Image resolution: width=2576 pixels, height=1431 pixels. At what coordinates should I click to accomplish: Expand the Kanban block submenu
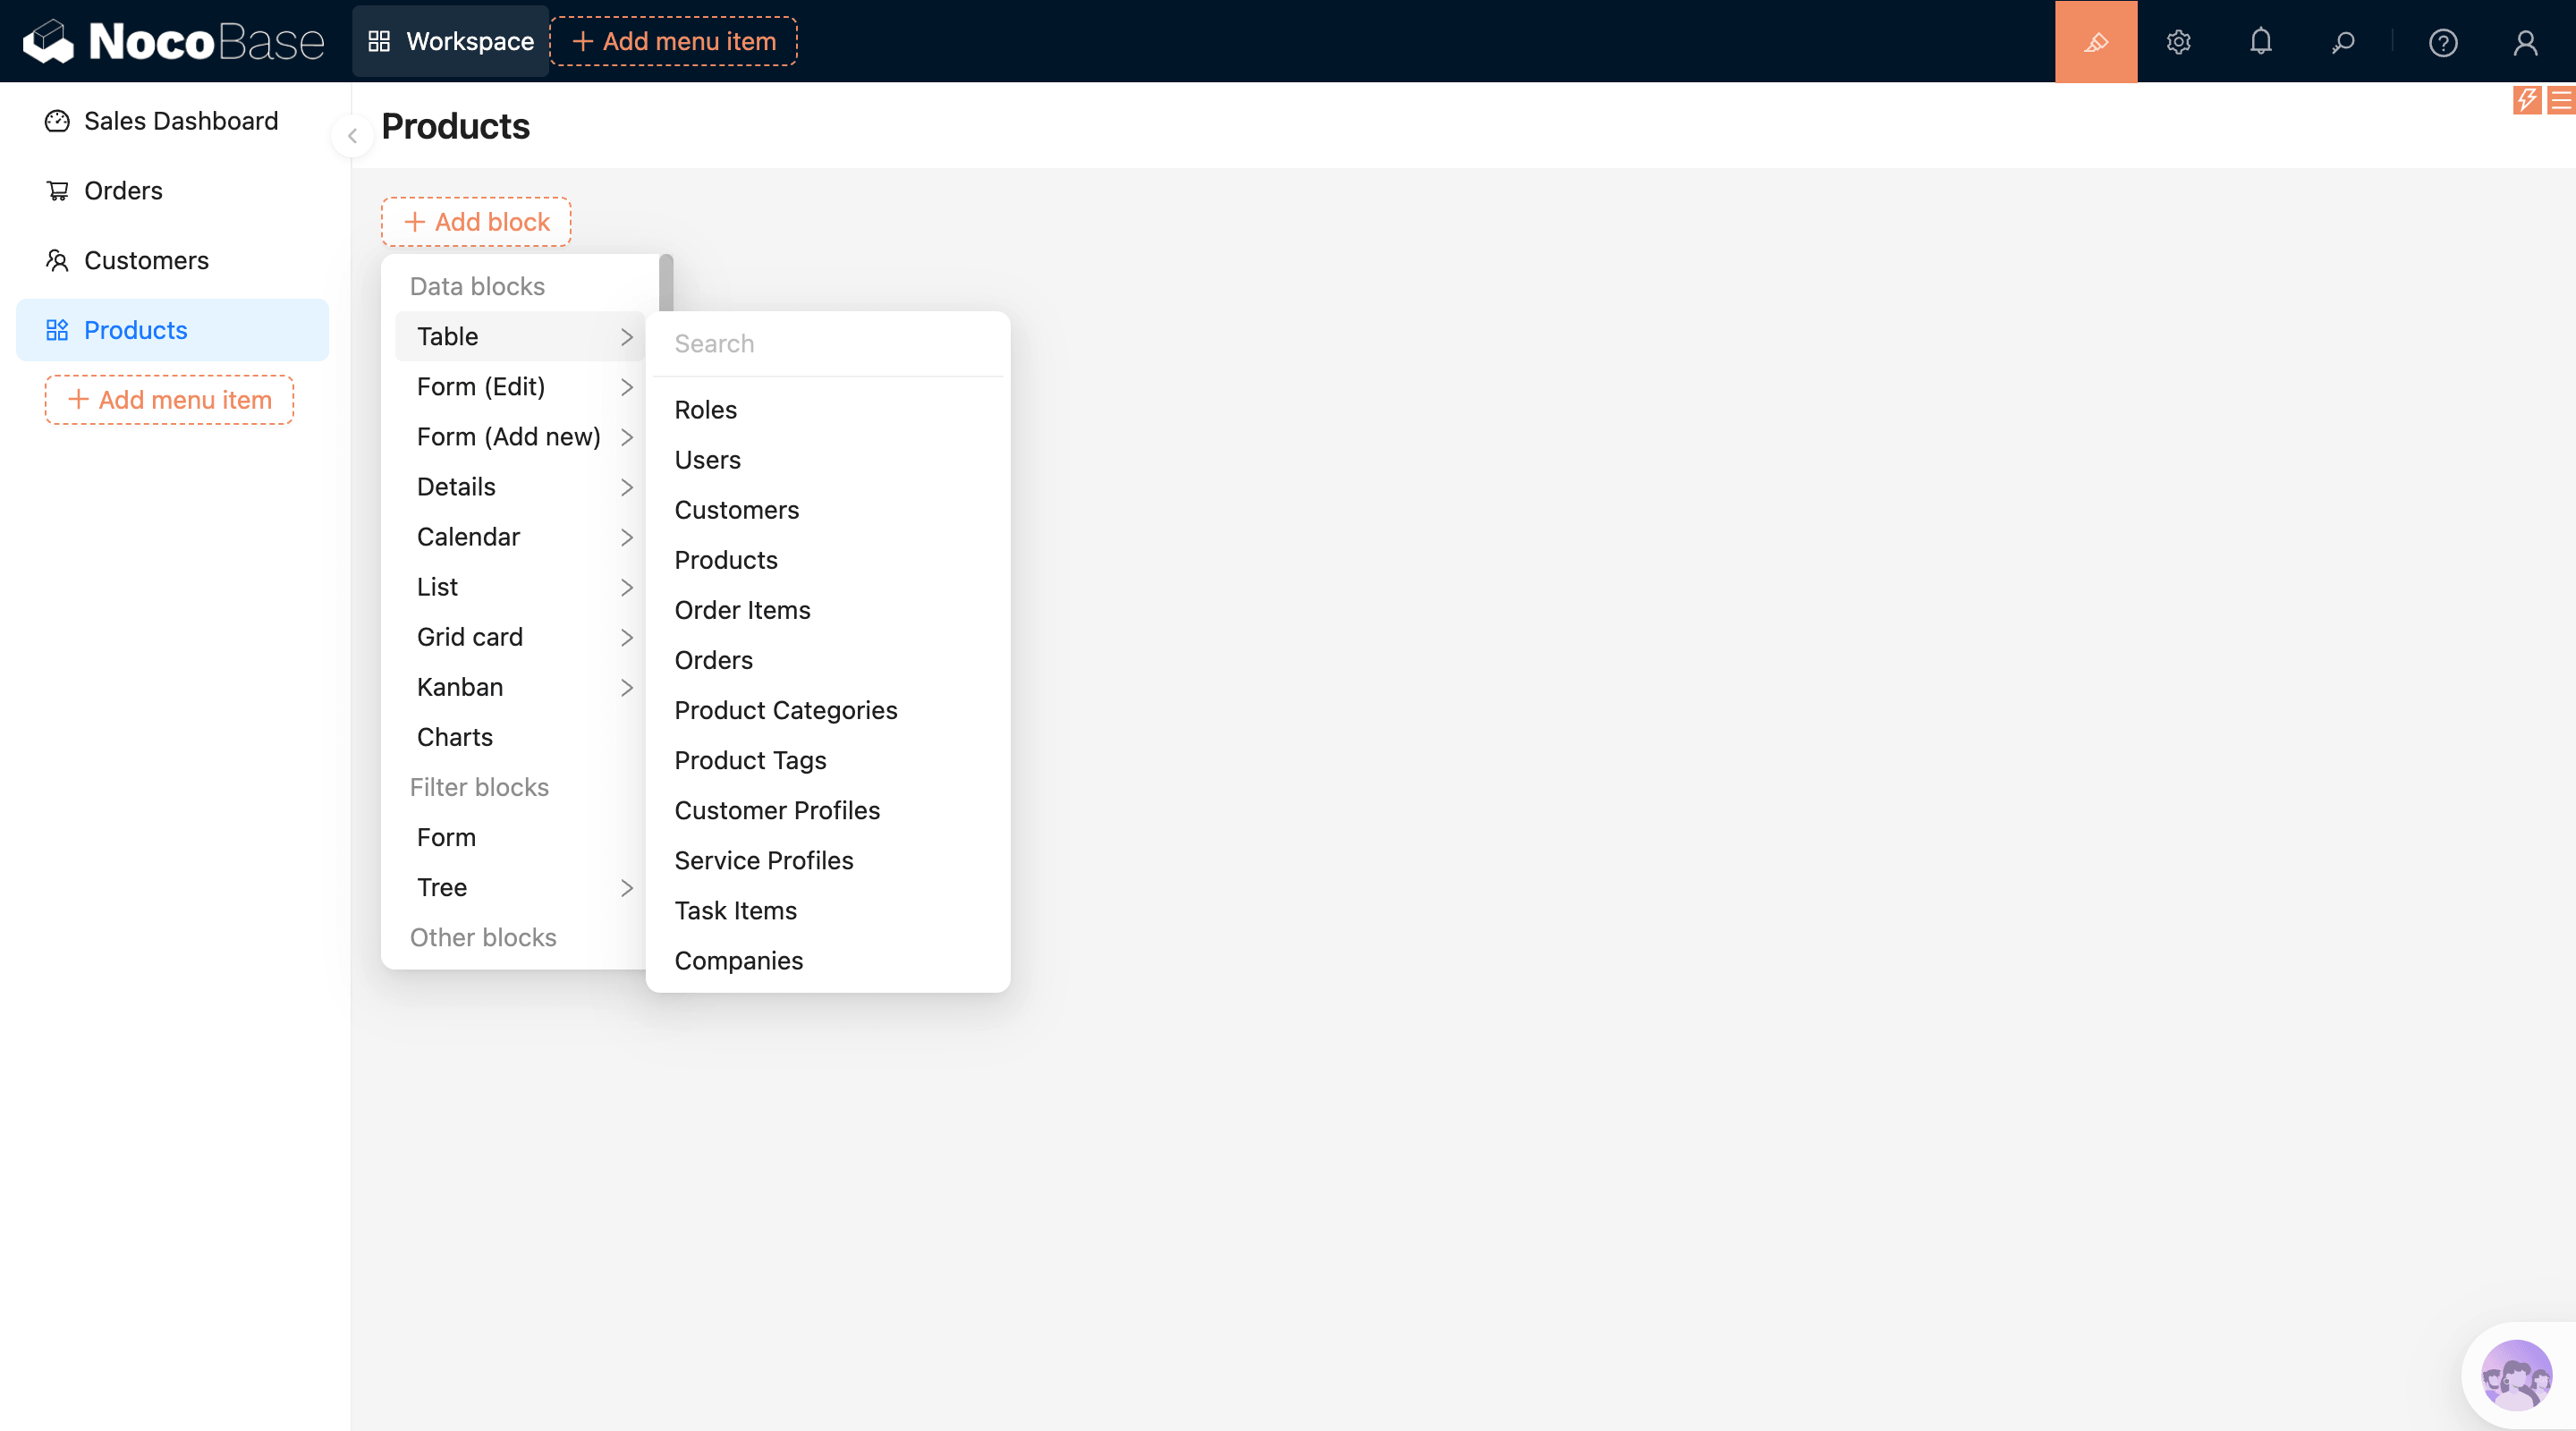[520, 687]
